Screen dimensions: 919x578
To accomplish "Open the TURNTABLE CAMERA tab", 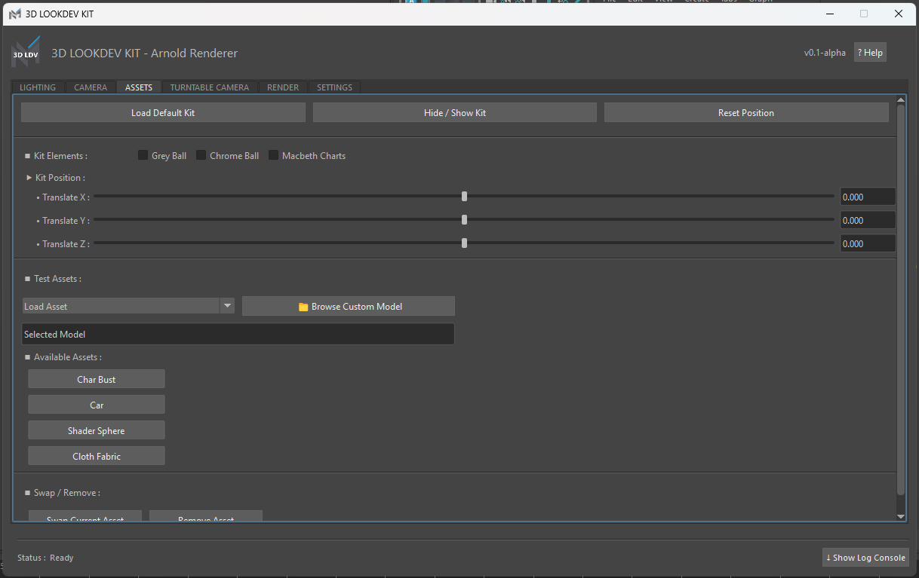I will click(x=209, y=87).
